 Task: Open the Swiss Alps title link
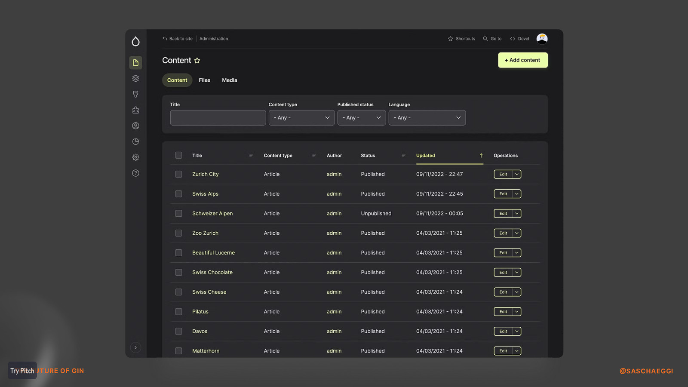(205, 194)
